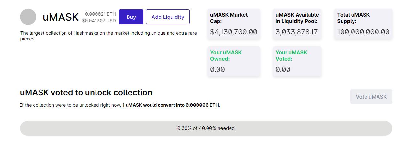Click the gray circular uMASK token icon
The width and height of the screenshot is (416, 144).
click(x=28, y=17)
